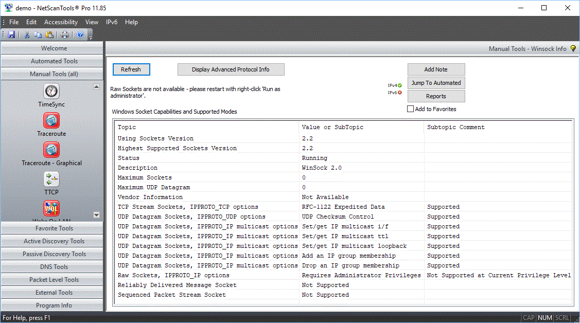
Task: Select the Vendor Information row
Action: click(x=344, y=197)
